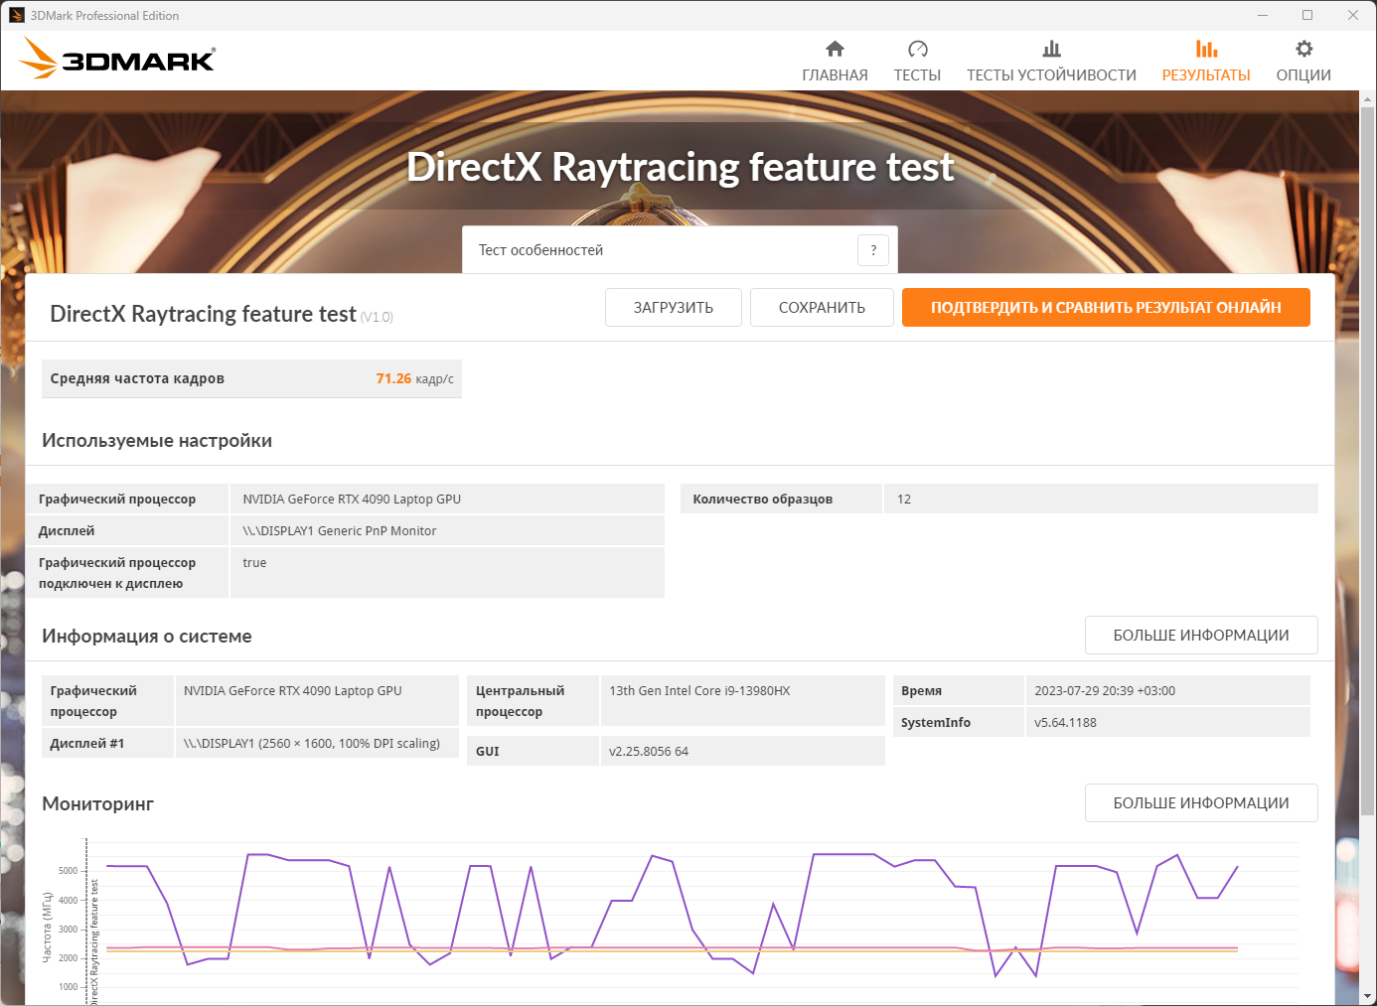This screenshot has width=1377, height=1006.
Task: Click the scrollbar down arrow
Action: coord(1367,996)
